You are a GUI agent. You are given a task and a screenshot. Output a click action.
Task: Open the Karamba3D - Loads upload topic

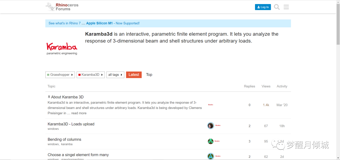71,124
